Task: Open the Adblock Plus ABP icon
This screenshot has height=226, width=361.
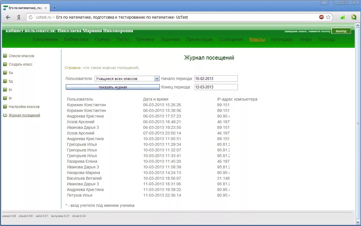Action: tap(321, 17)
